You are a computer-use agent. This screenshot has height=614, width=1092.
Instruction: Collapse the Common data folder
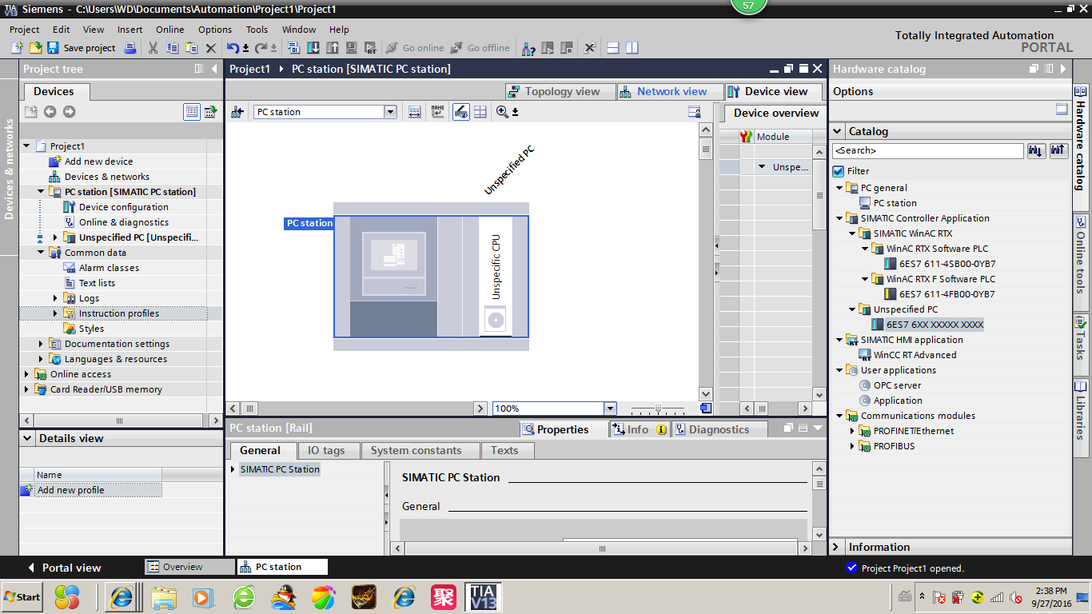pyautogui.click(x=41, y=253)
